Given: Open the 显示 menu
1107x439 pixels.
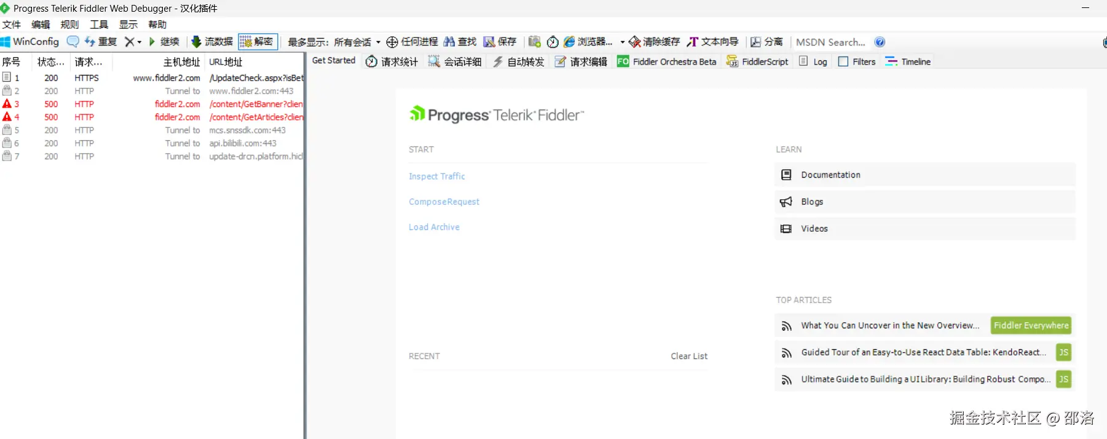Looking at the screenshot, I should 128,25.
